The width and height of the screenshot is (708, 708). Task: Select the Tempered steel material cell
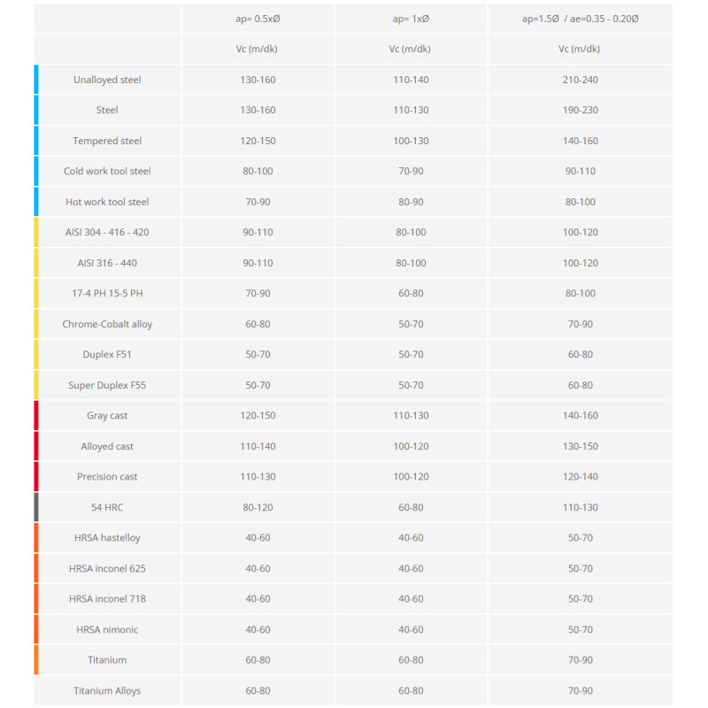tap(107, 141)
